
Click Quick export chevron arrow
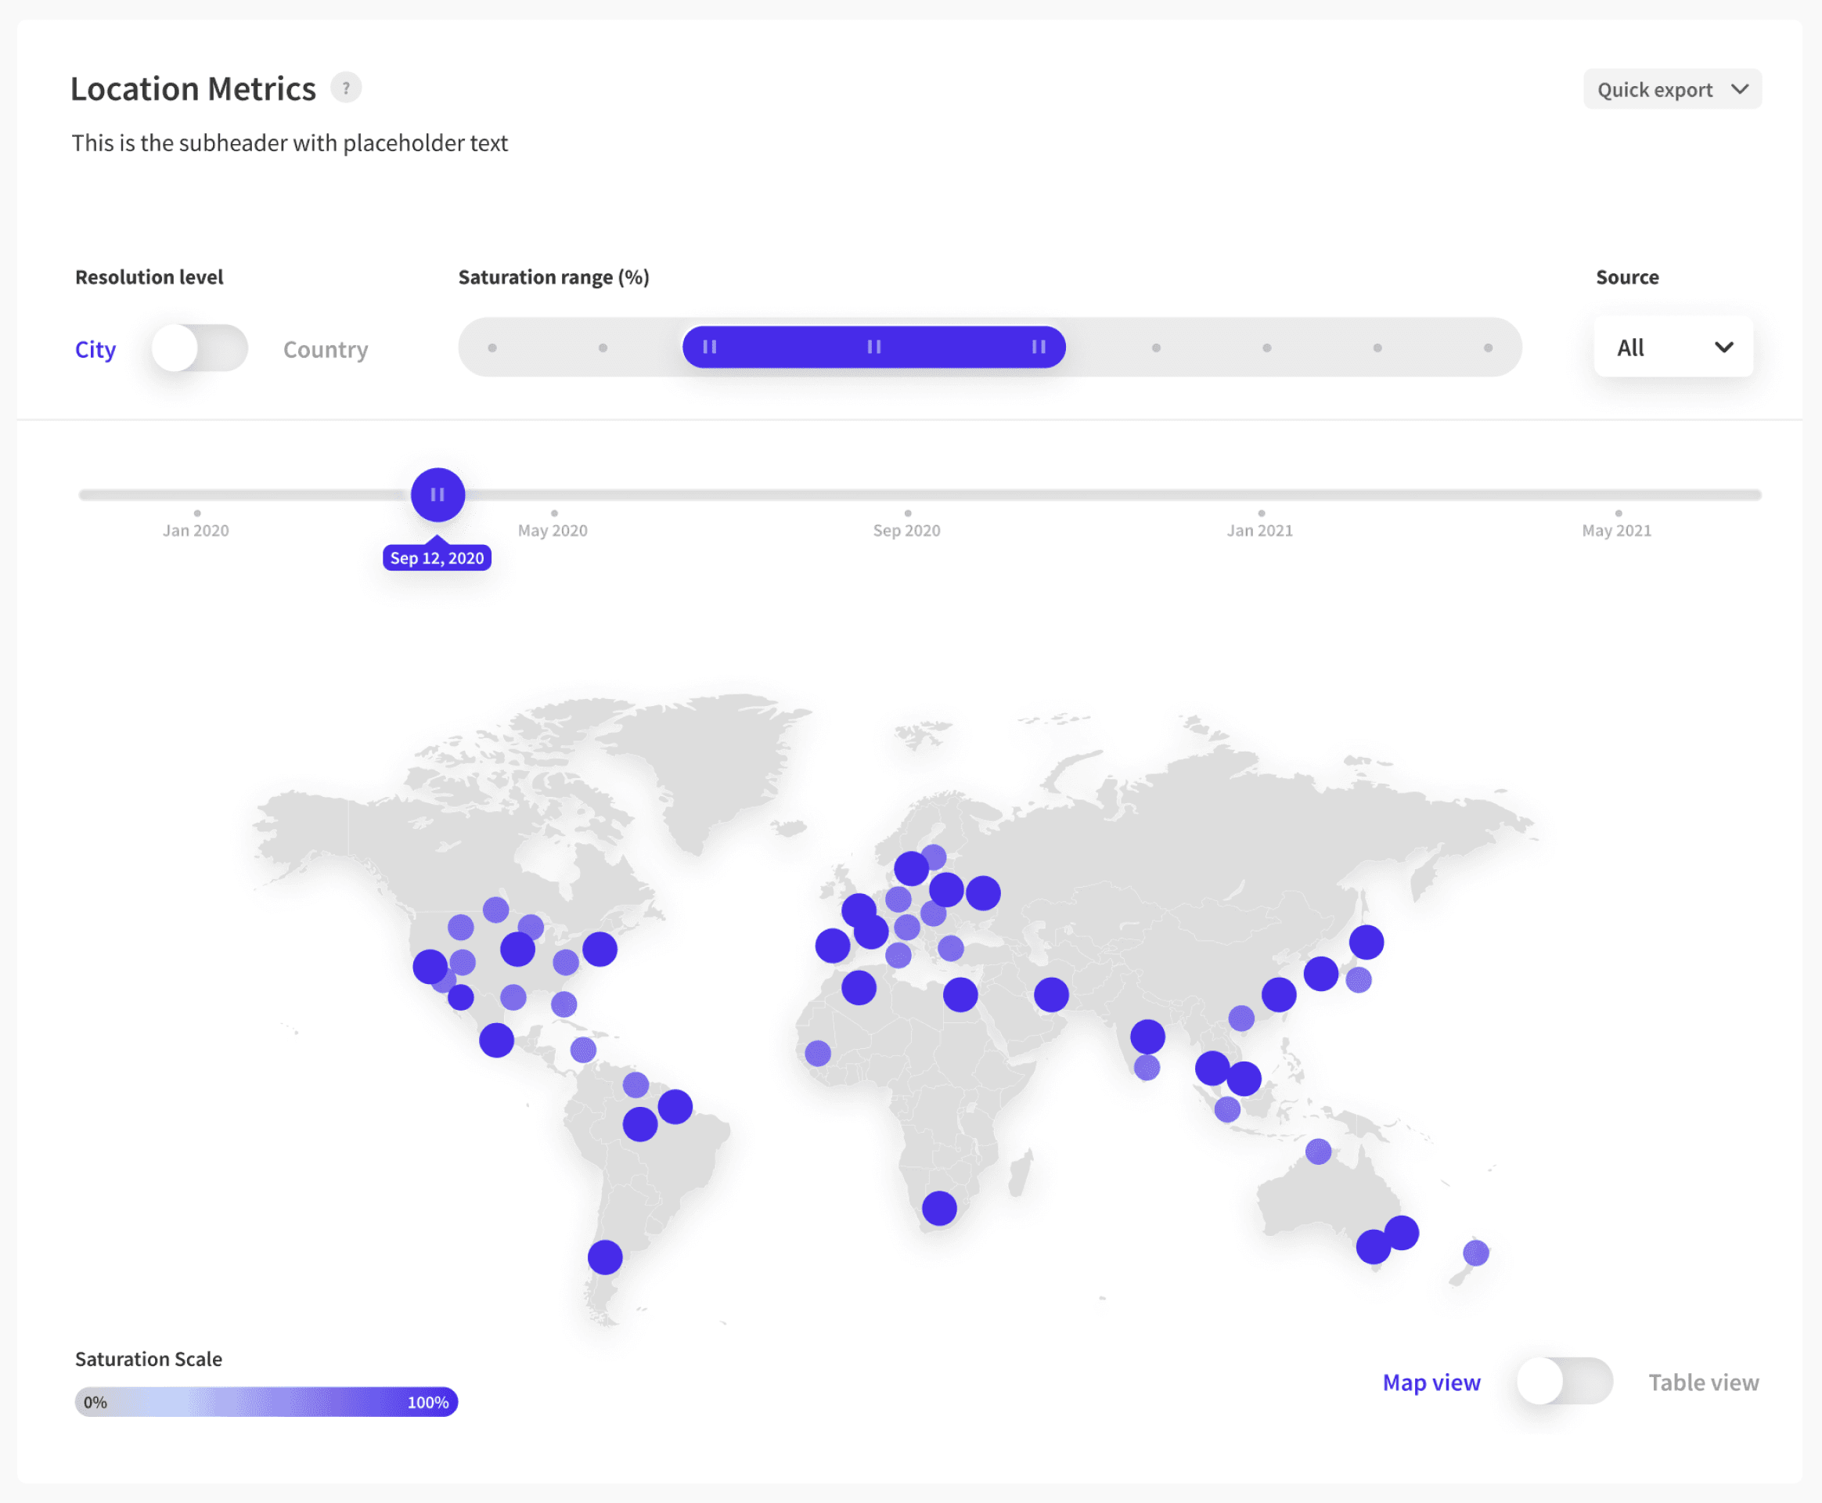[1740, 89]
